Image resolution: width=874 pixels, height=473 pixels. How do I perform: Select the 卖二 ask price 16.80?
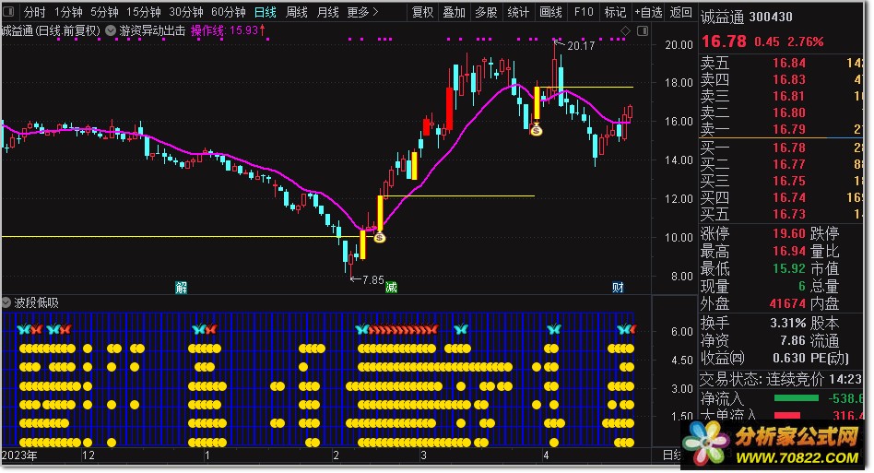788,112
